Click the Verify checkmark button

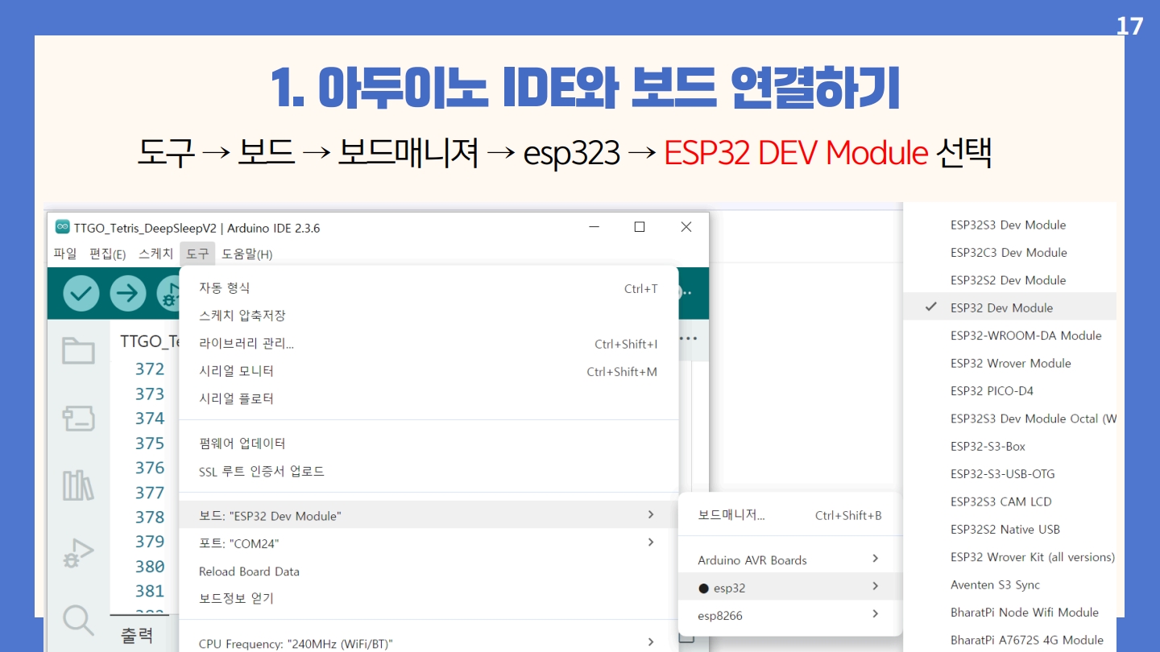(81, 294)
